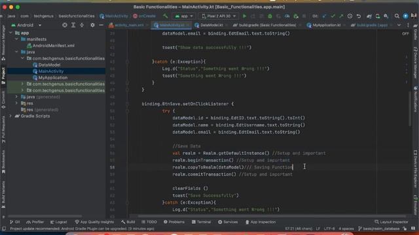Expand all nodes in the Project panel
419x235 pixels.
pyautogui.click(x=73, y=25)
